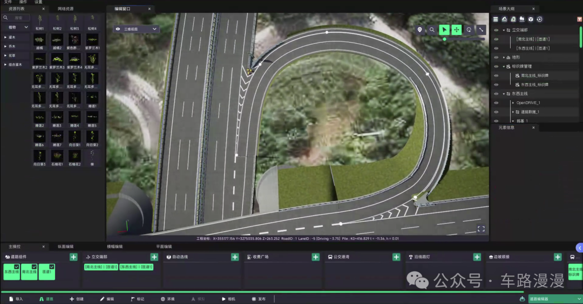Expand the 乔木 category
This screenshot has width=583, height=304.
click(x=5, y=46)
